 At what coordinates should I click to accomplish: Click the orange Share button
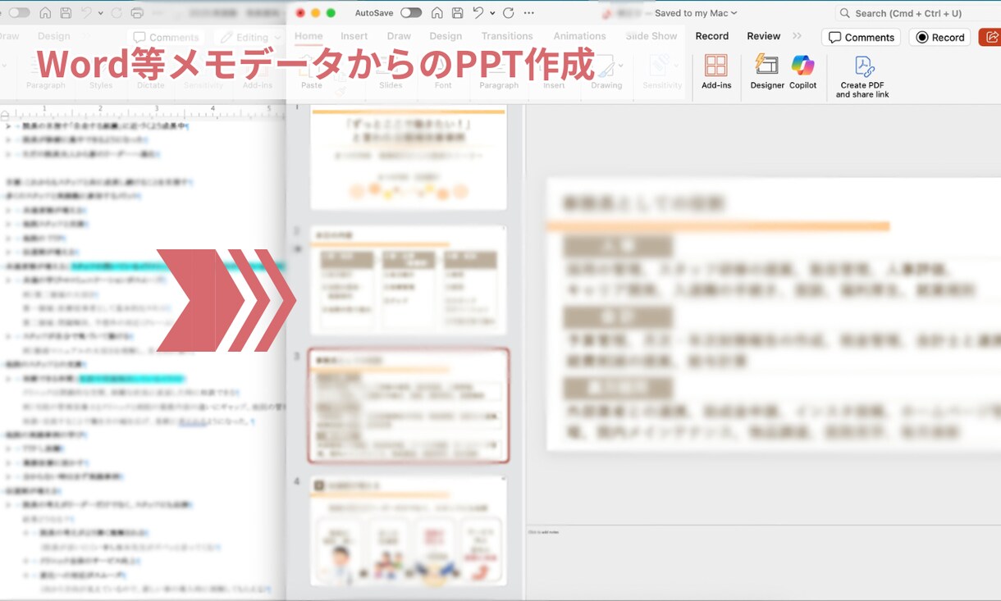point(990,38)
